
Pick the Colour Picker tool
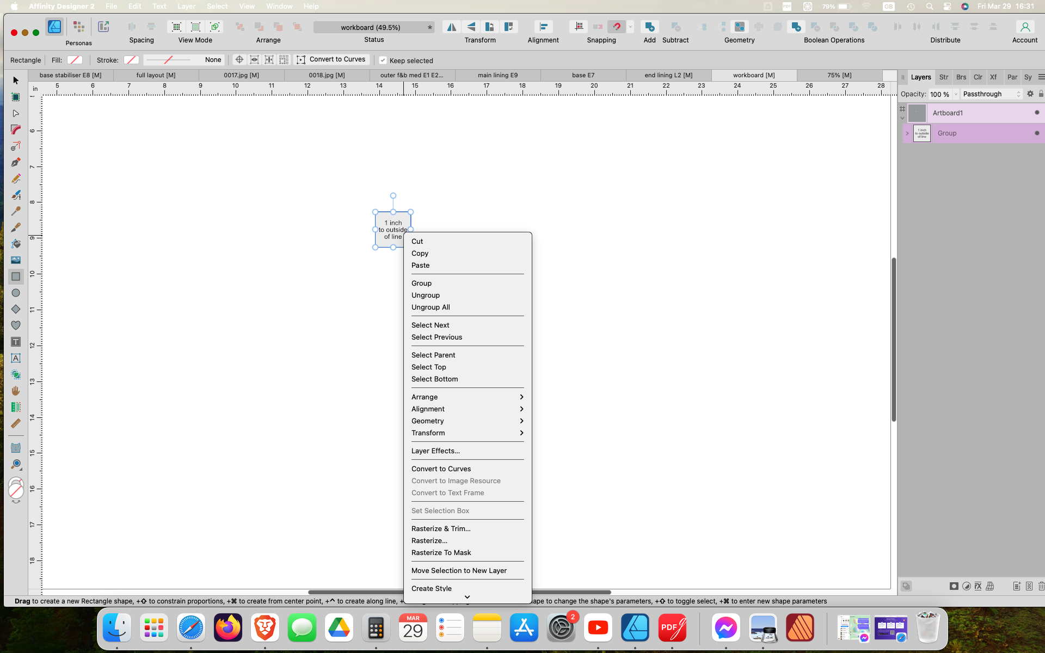16,211
